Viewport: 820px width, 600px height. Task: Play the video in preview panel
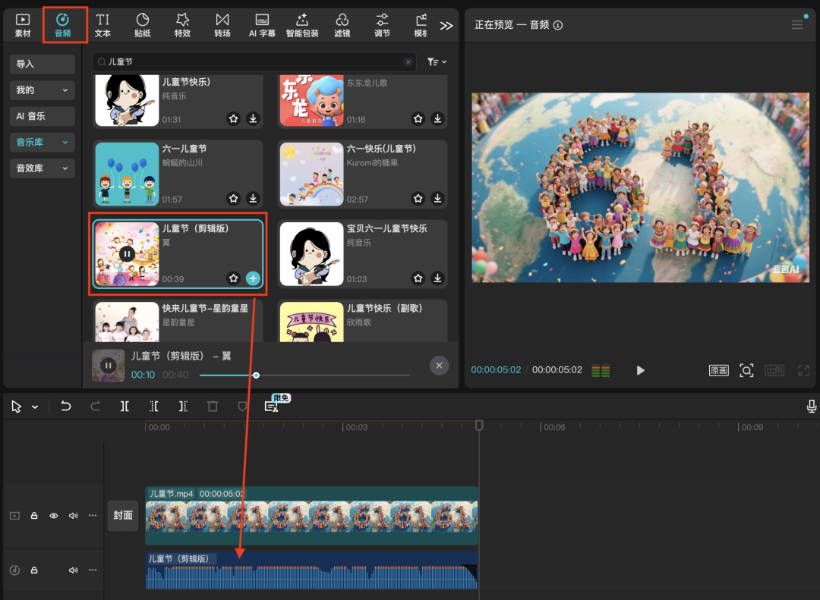[640, 370]
